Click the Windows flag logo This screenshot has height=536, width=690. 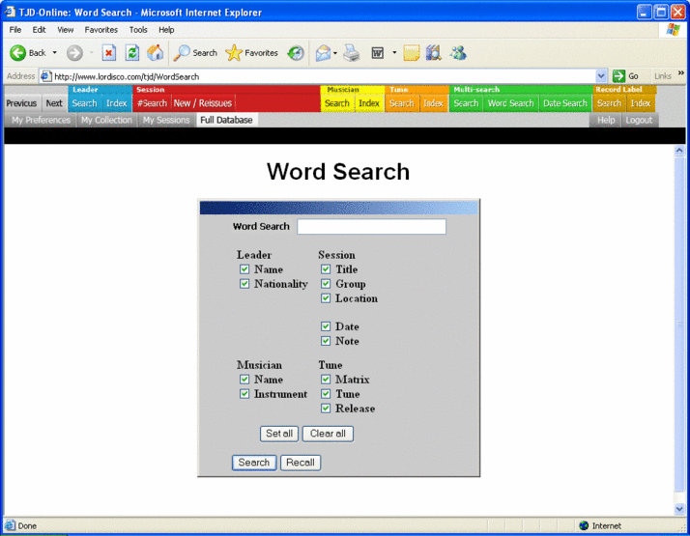point(674,30)
